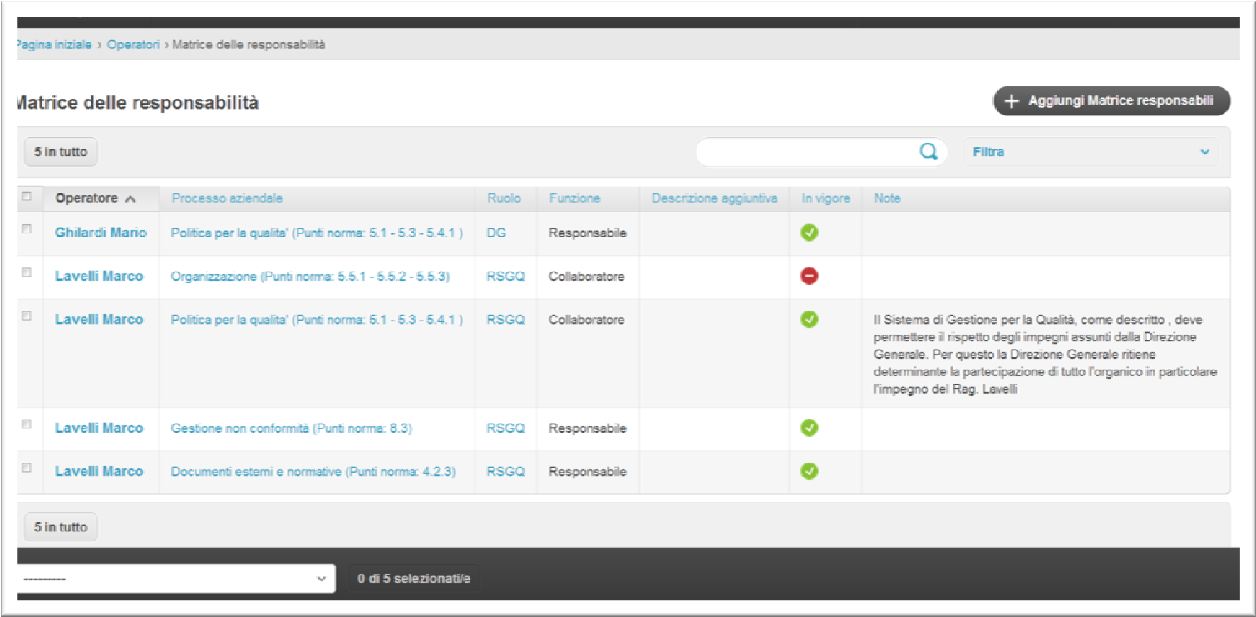1256x617 pixels.
Task: Go to Pagina iniziale breadcrumb
Action: tap(53, 45)
